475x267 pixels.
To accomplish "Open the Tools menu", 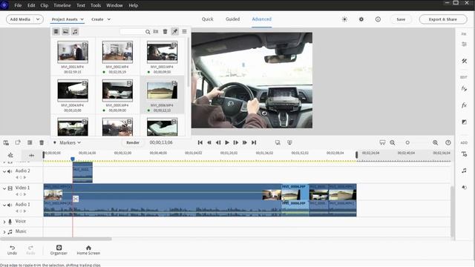I will click(96, 5).
